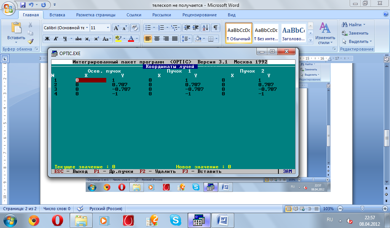Open Change Case Аа dropdown
This screenshot has width=390, height=228.
click(x=107, y=39)
